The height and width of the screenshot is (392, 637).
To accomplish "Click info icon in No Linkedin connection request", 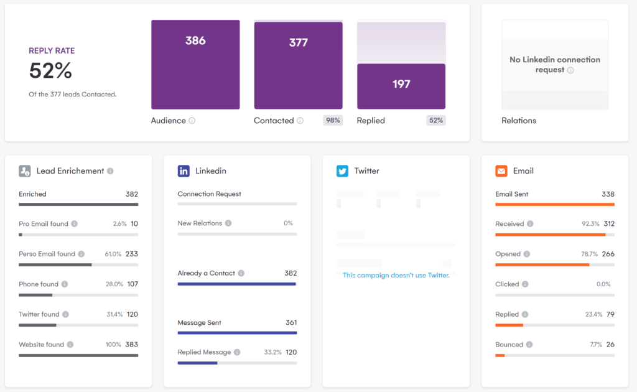I will [570, 70].
